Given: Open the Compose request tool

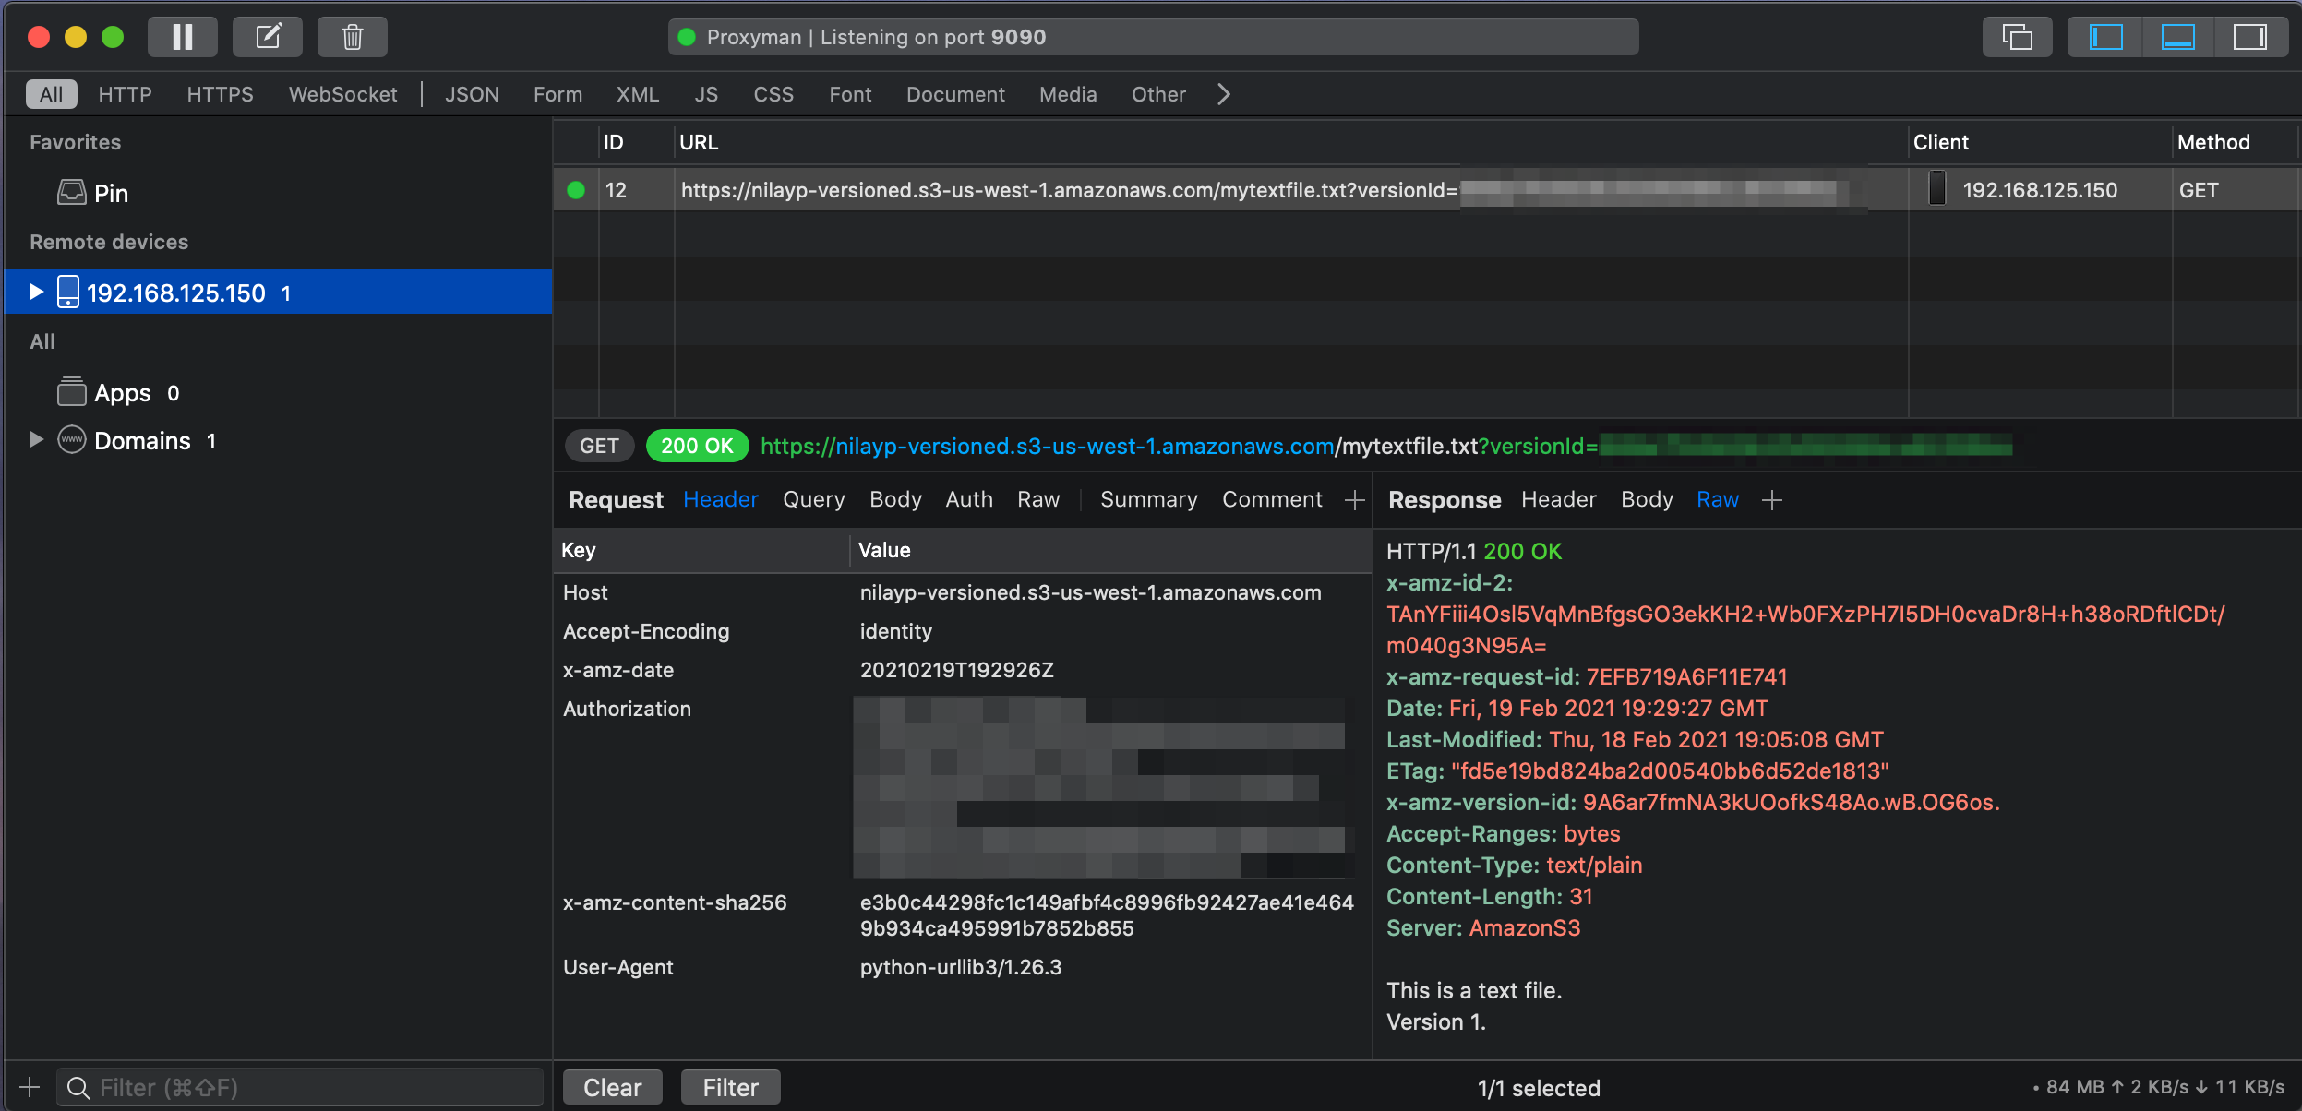Looking at the screenshot, I should [268, 37].
